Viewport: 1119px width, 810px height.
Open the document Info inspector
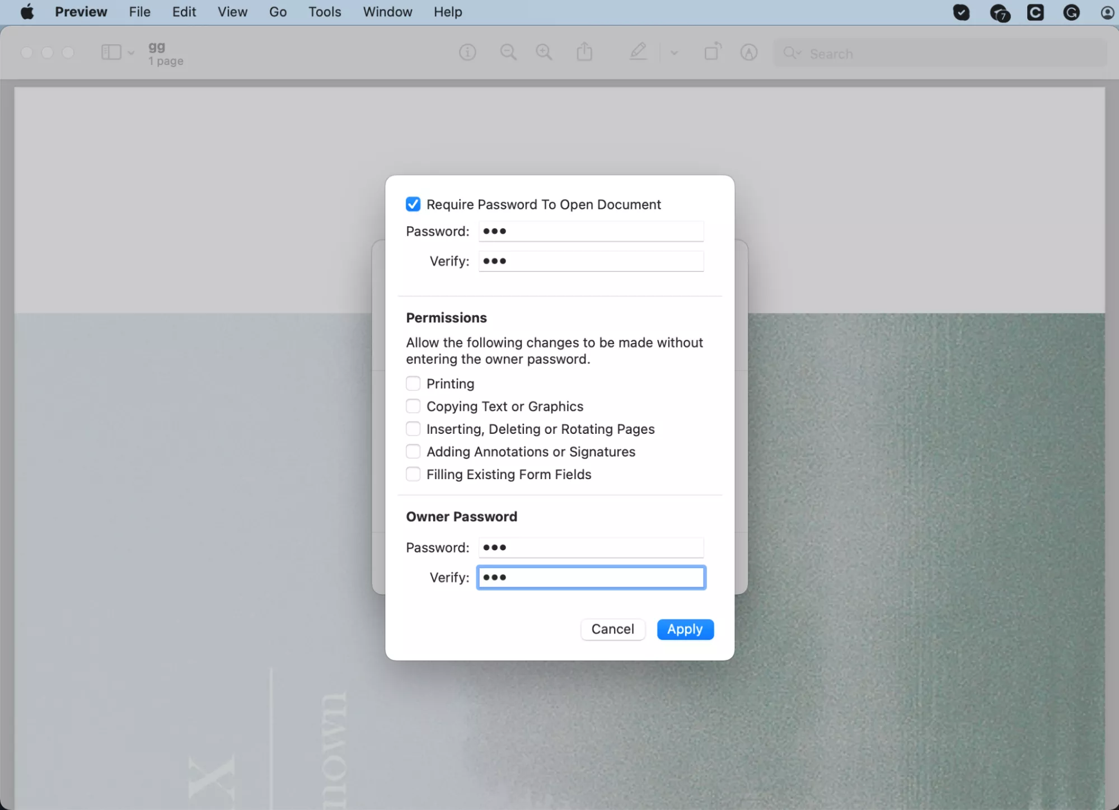(x=467, y=52)
